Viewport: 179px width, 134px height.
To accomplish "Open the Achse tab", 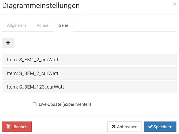I will 42,25.
